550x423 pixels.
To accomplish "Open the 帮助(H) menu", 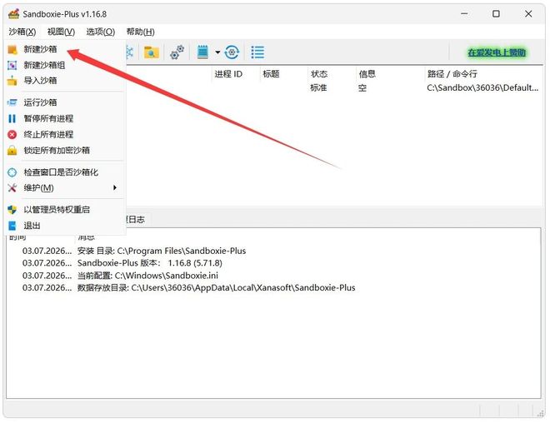I will point(141,32).
